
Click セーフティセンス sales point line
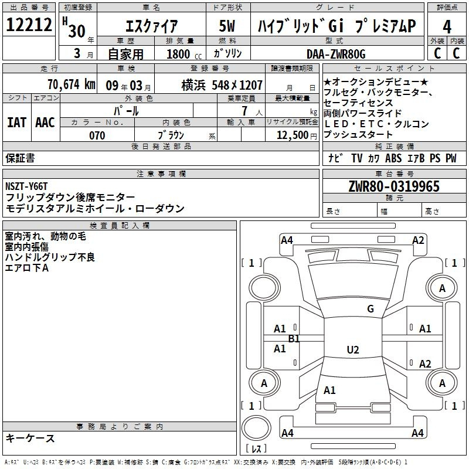pyautogui.click(x=358, y=103)
